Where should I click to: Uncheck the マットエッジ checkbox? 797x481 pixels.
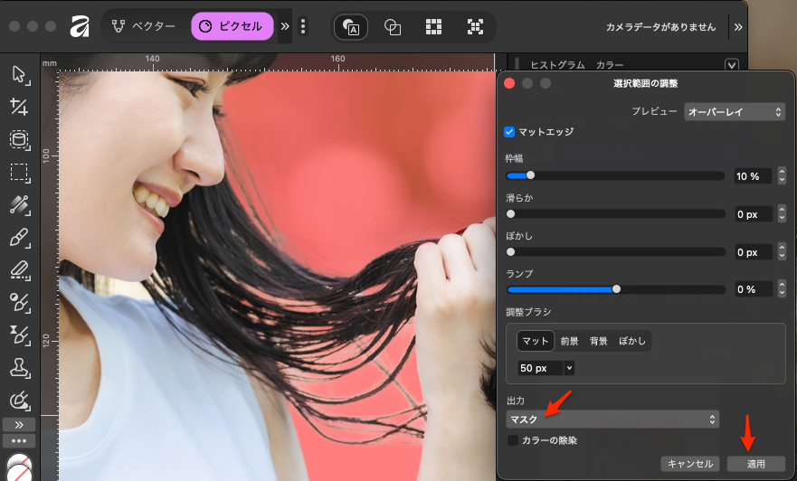tap(510, 132)
